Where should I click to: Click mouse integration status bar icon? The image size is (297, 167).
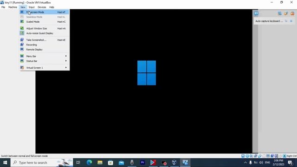(x=280, y=156)
